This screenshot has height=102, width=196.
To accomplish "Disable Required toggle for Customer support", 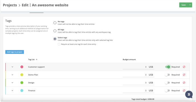I will pos(168,67).
